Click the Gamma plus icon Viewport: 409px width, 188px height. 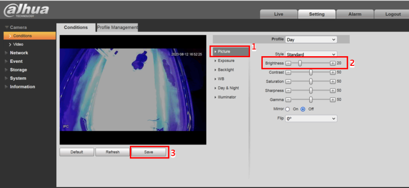[x=333, y=100]
